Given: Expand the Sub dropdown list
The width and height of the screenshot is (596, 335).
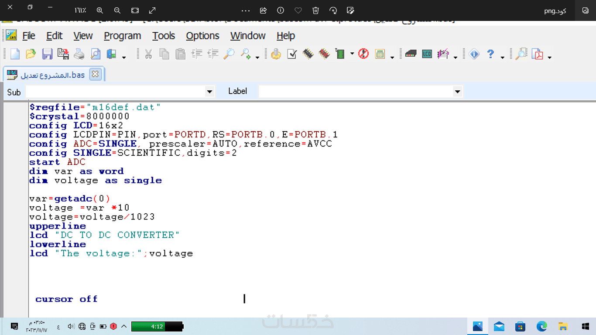Looking at the screenshot, I should 210,92.
